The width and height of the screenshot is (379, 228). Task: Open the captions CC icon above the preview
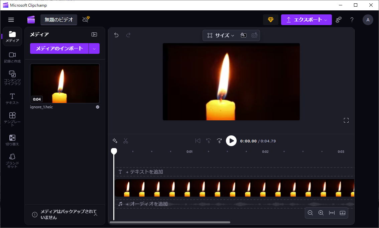(x=254, y=35)
